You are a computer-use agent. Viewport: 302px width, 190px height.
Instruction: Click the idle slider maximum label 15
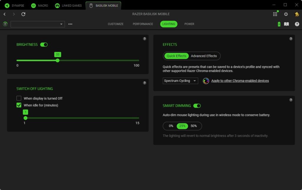pyautogui.click(x=137, y=123)
